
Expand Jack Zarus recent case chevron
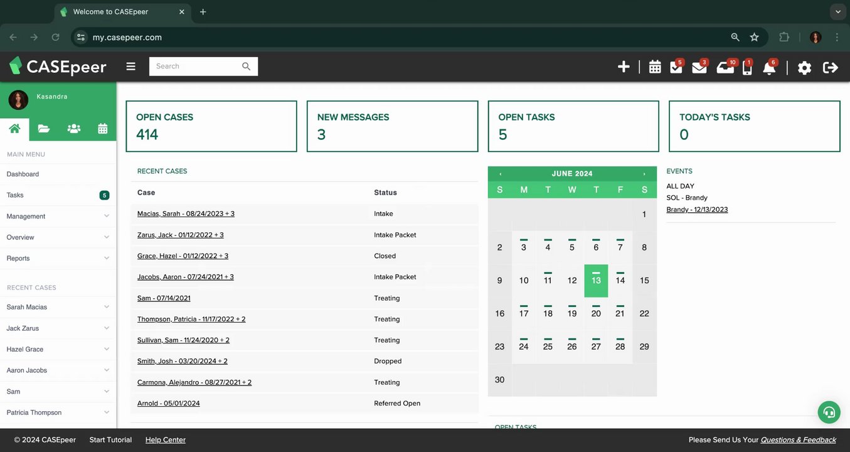[107, 328]
